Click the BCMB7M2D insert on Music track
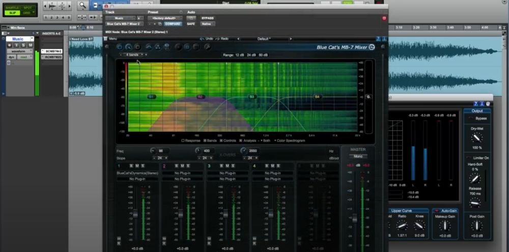The image size is (509, 252). [x=51, y=57]
